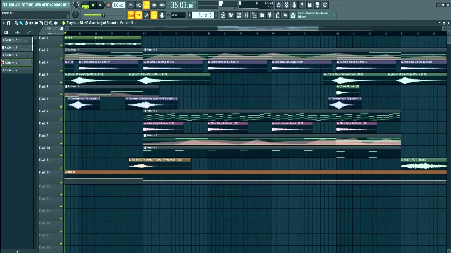This screenshot has height=253, width=451.
Task: Mute Track 11 with its green switch
Action: 61,168
